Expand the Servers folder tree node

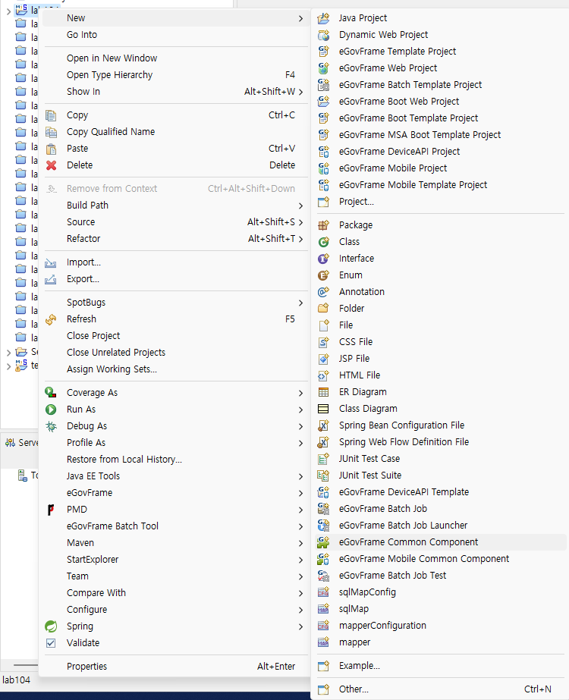[x=8, y=353]
